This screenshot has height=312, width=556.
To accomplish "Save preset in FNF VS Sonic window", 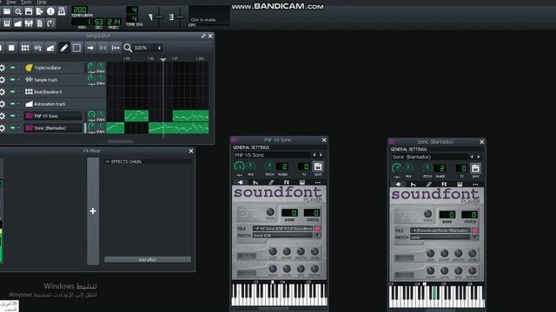I will [x=318, y=166].
